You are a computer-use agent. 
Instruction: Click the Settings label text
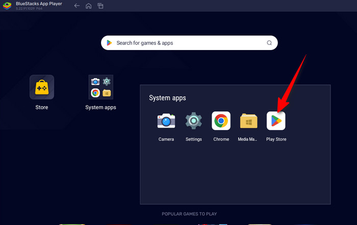coord(193,139)
